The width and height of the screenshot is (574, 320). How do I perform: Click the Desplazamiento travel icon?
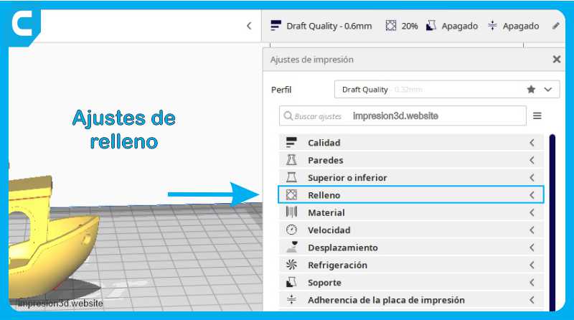(292, 247)
